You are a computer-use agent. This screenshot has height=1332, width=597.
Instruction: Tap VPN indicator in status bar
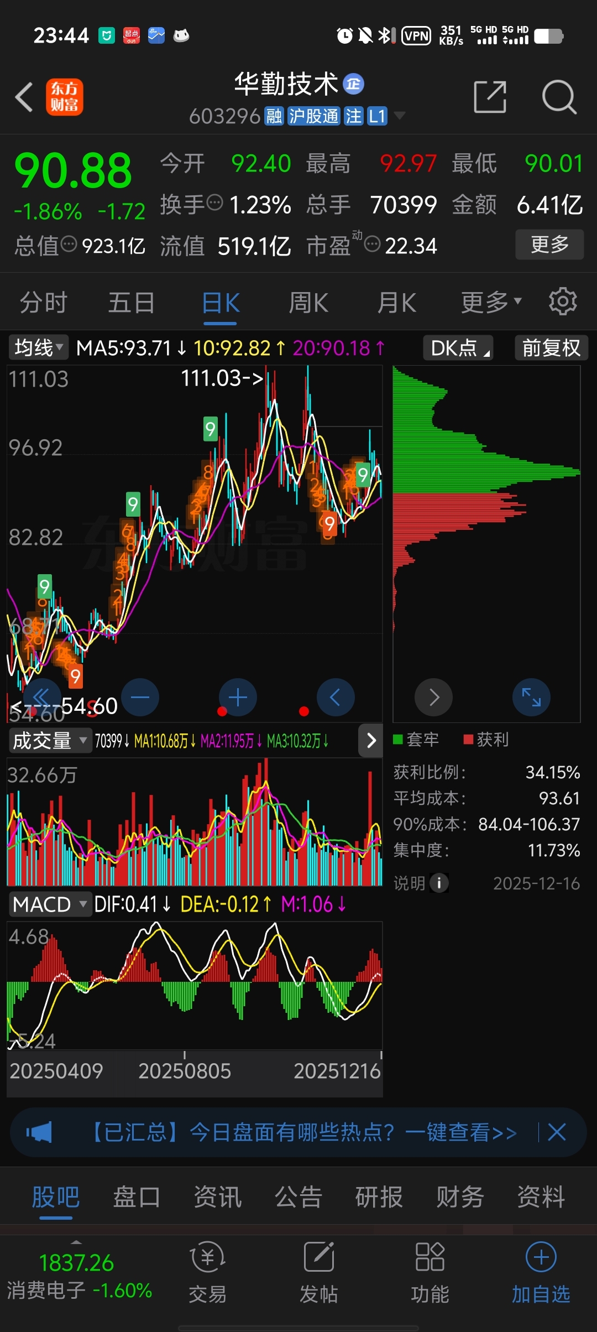(x=416, y=36)
